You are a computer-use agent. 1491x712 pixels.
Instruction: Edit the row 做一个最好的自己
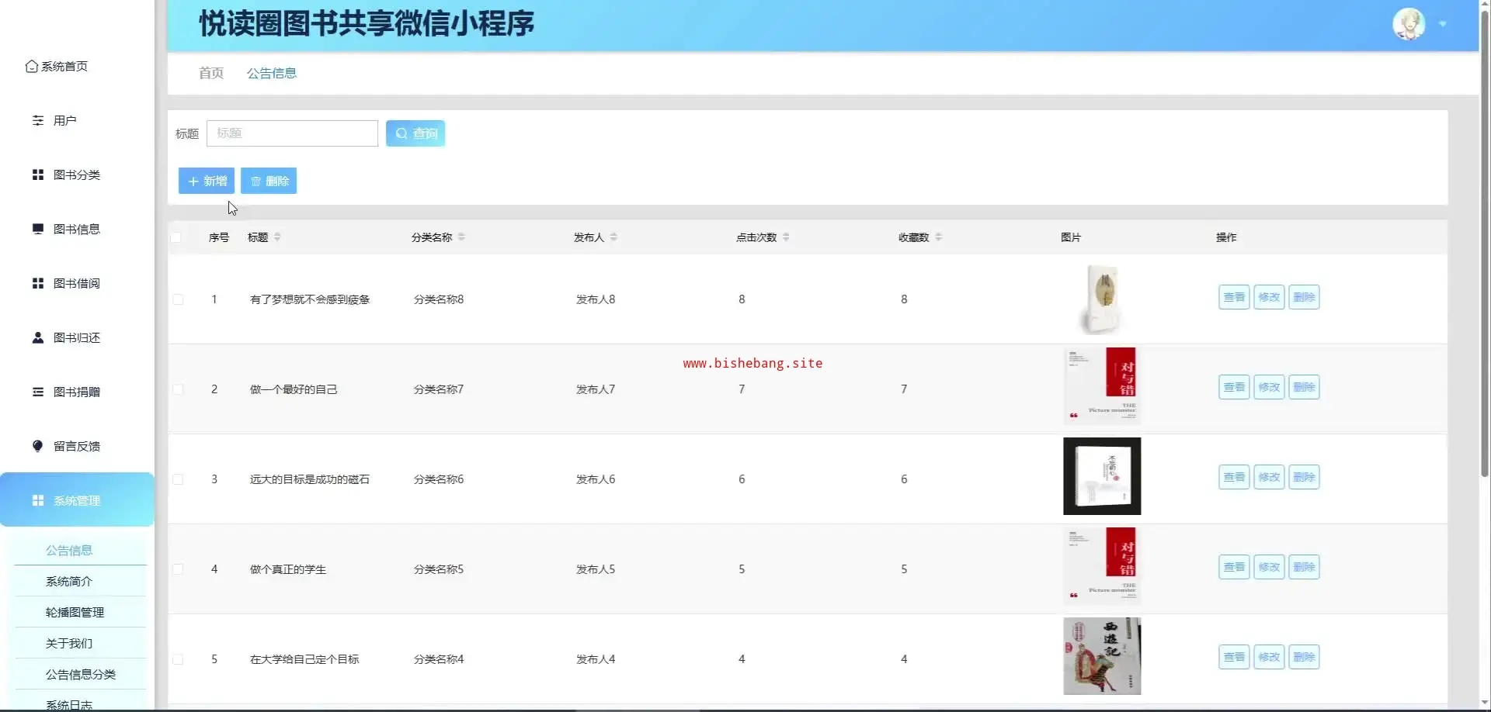pyautogui.click(x=1269, y=387)
